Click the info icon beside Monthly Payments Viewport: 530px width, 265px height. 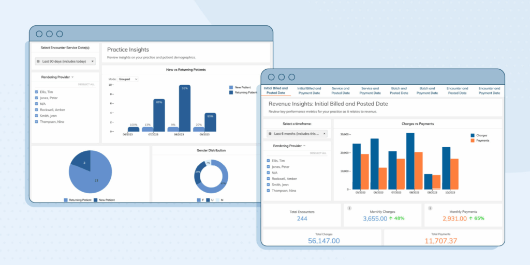[430, 208]
